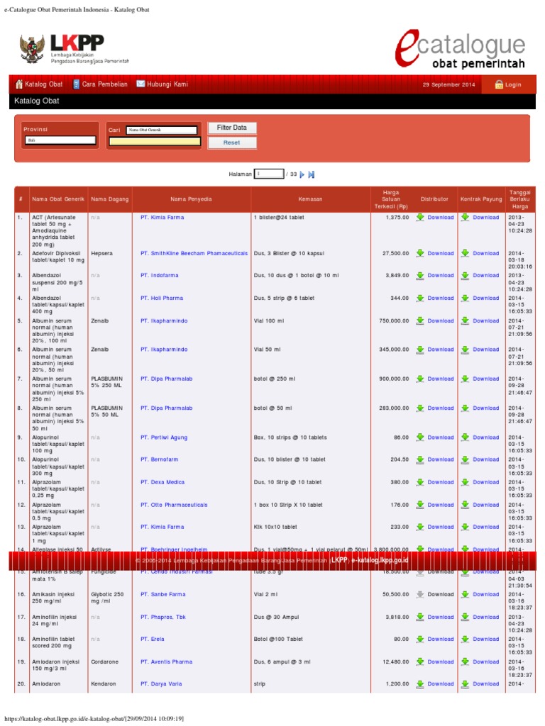
Task: Click Kontrak Payung download icon for PT. Phapros row
Action: [465, 617]
